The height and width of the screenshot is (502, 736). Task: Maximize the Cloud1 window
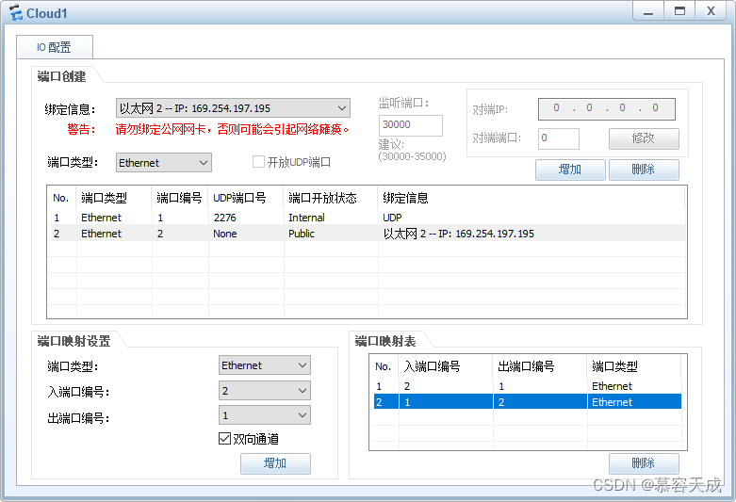click(x=679, y=11)
